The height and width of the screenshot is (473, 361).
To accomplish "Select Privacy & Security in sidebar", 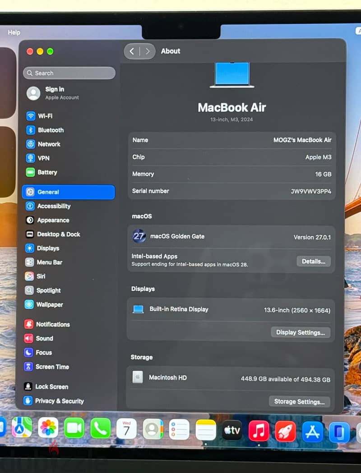I will (54, 401).
